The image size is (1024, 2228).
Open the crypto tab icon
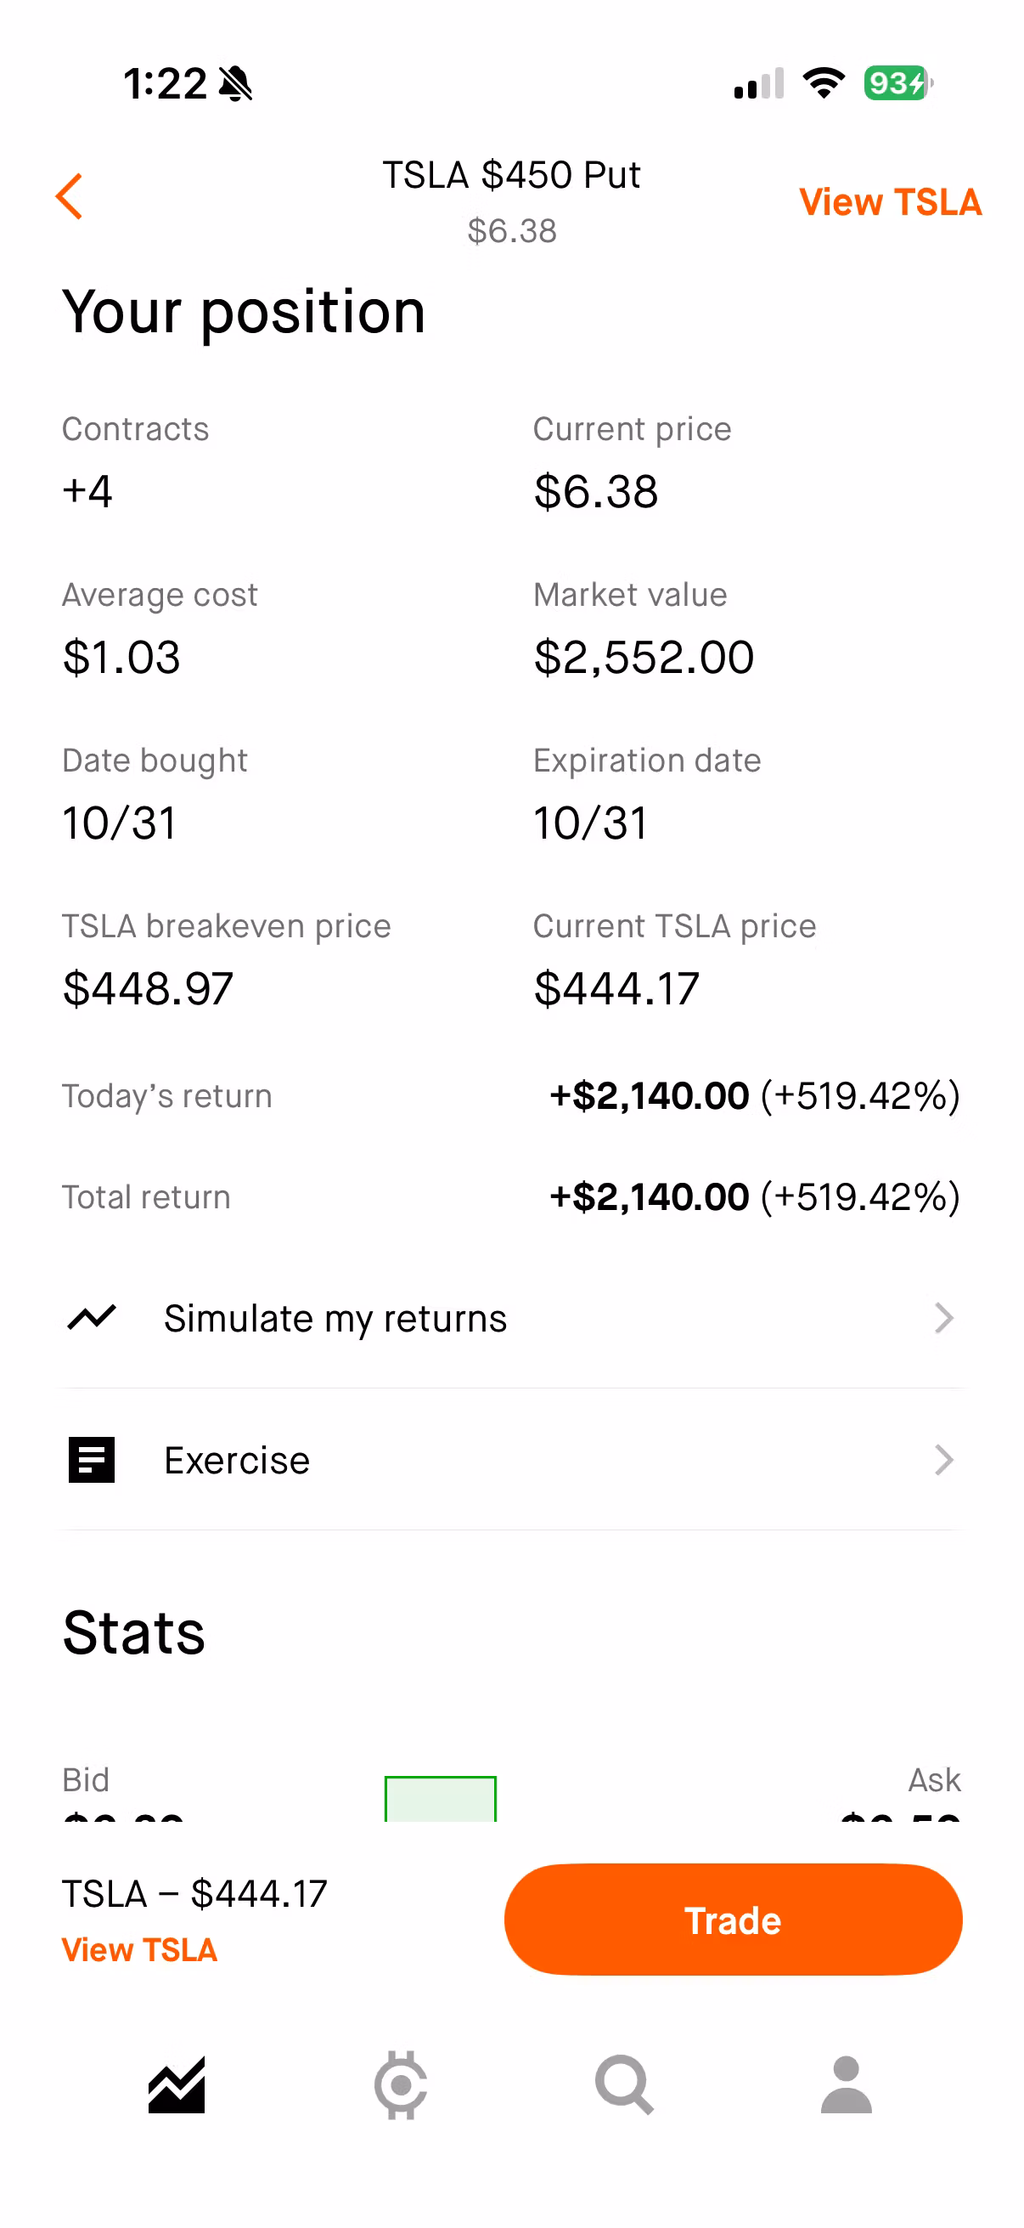point(400,2085)
